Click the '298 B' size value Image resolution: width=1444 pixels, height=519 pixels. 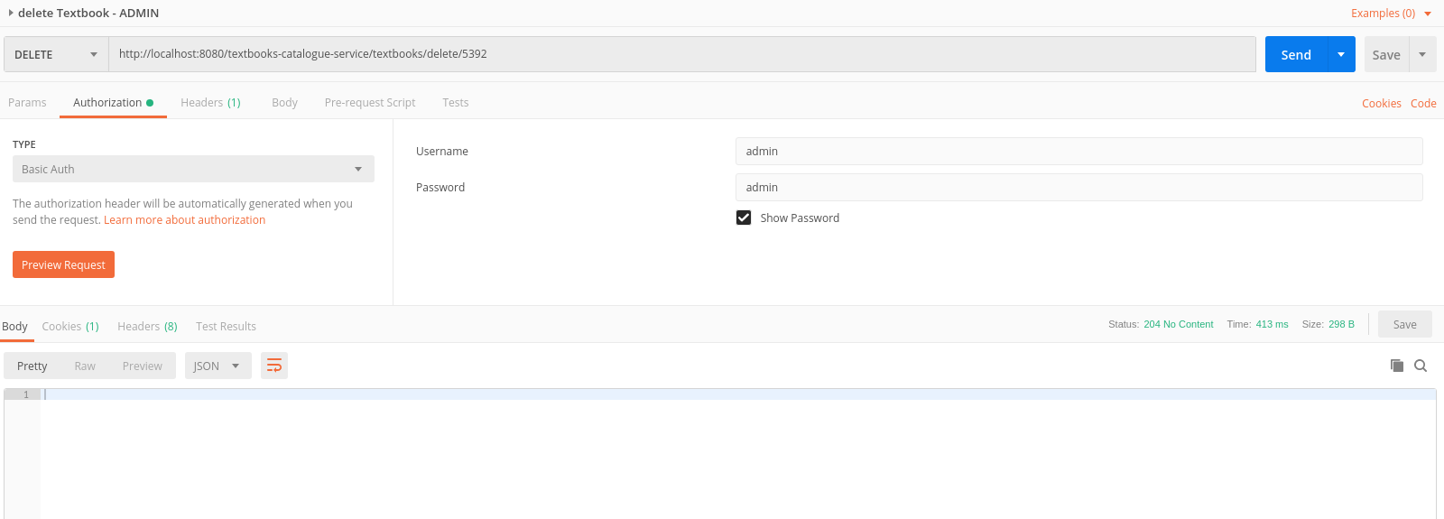1341,324
